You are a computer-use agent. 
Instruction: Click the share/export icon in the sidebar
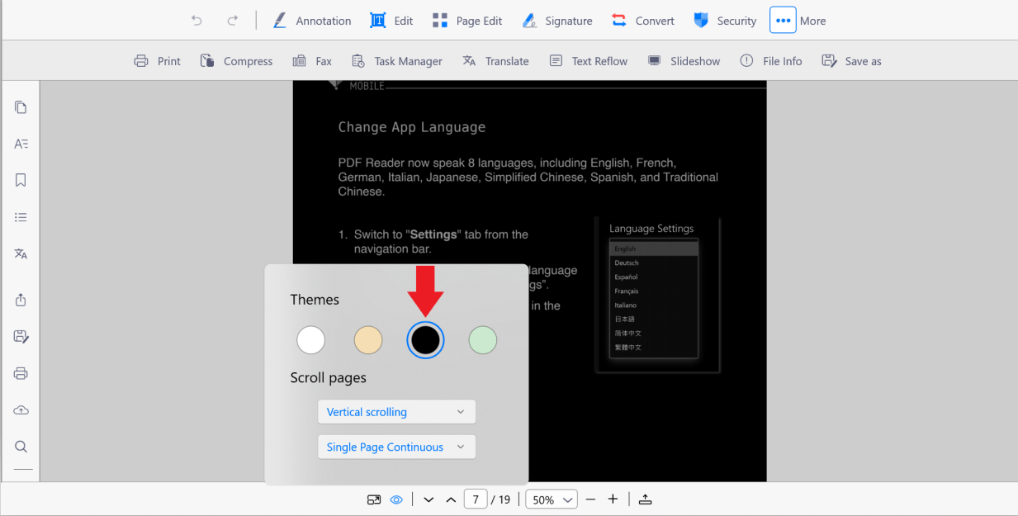coord(21,300)
